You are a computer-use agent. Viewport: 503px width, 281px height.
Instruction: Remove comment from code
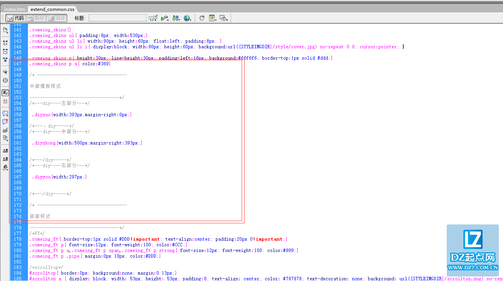(5, 122)
